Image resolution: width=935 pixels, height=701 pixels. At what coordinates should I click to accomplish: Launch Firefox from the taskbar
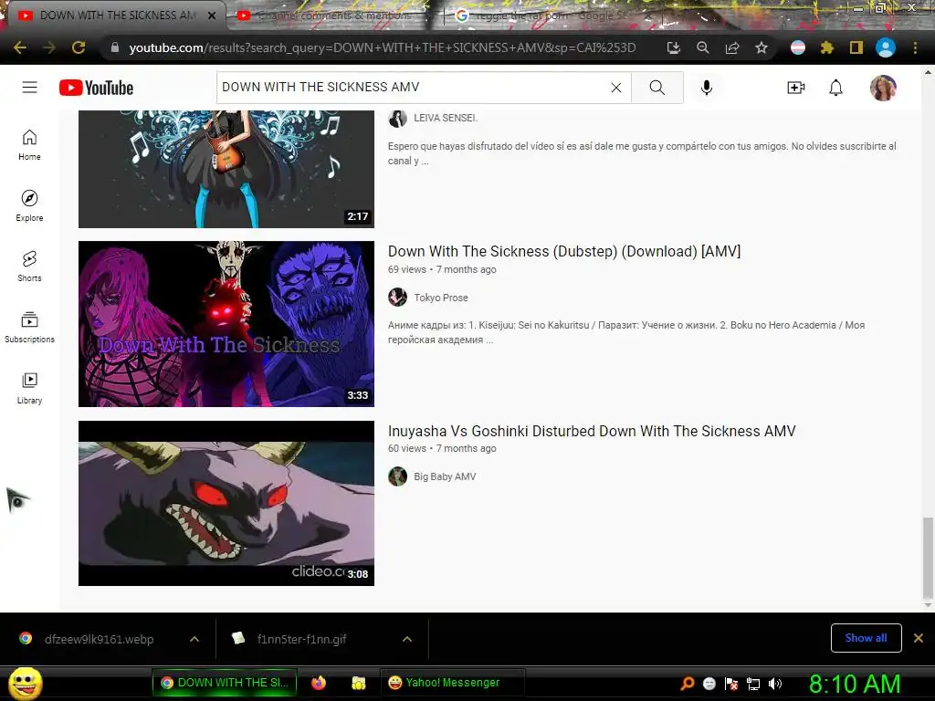319,683
